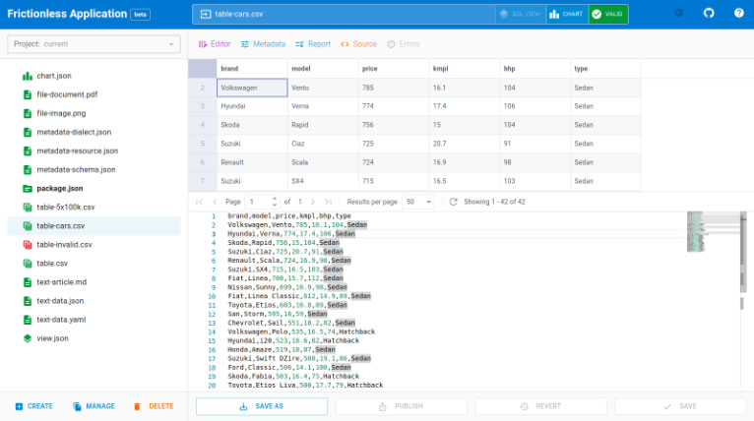The height and width of the screenshot is (421, 754).
Task: Click the source editor minimap
Action: (x=713, y=231)
